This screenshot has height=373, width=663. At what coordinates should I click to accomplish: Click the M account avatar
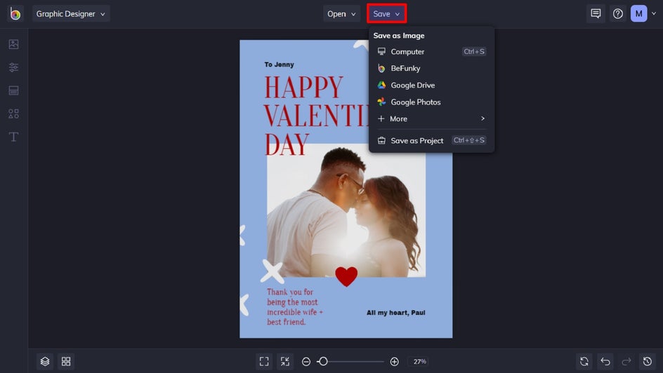[639, 13]
